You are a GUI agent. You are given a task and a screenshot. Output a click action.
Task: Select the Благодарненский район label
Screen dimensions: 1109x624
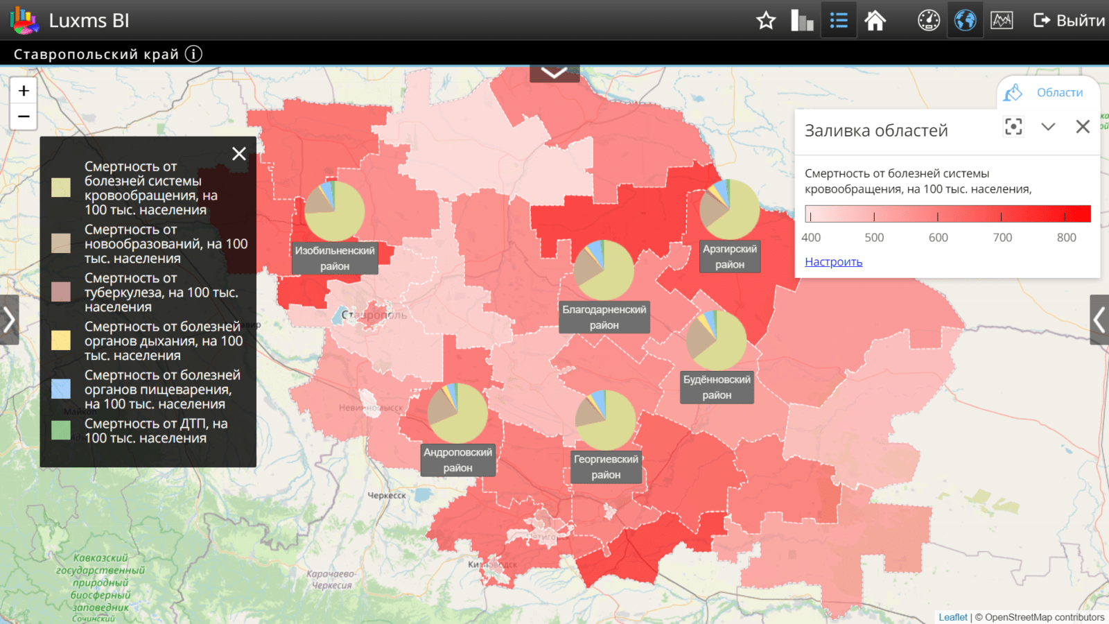point(604,318)
